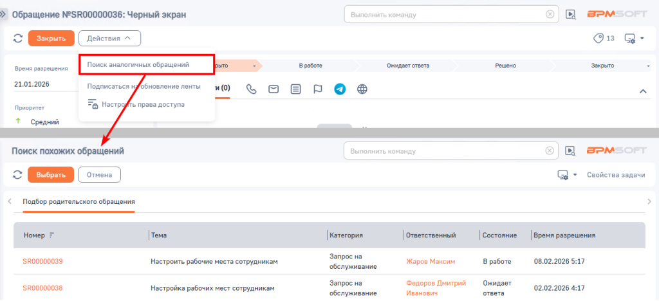Select the email channel icon
Viewport: 659px width, 301px height.
coord(274,89)
